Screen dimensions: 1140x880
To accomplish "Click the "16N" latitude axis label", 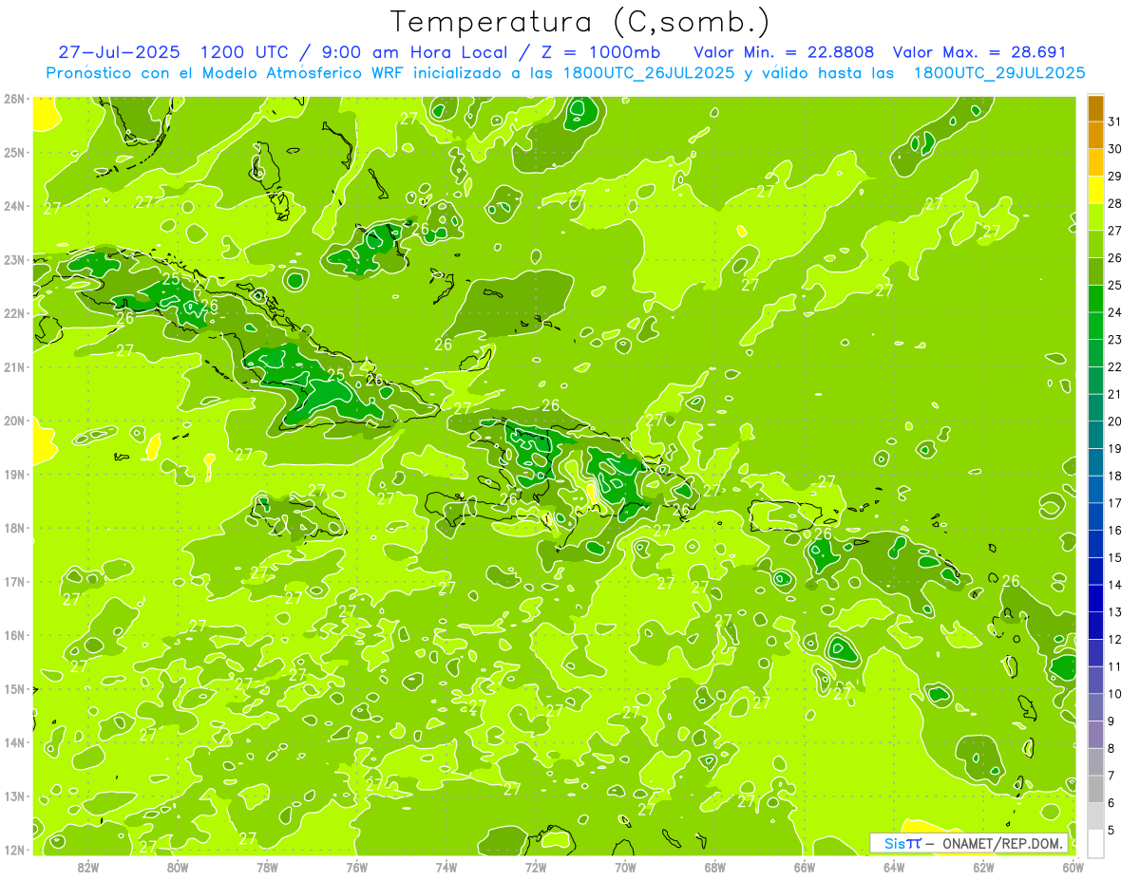I will pos(13,635).
